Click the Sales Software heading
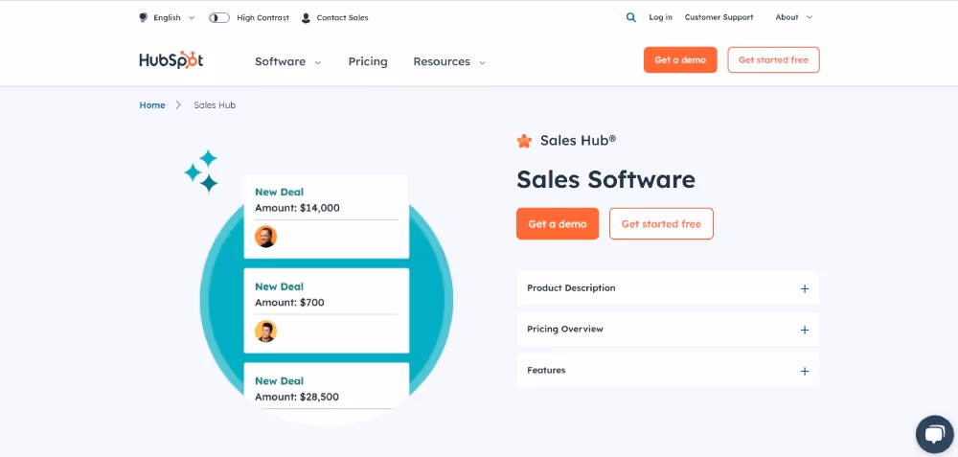958x457 pixels. (605, 179)
